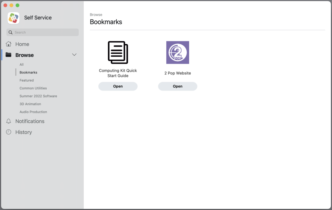The height and width of the screenshot is (210, 332).
Task: Open 3D Animation category
Action: (x=30, y=104)
